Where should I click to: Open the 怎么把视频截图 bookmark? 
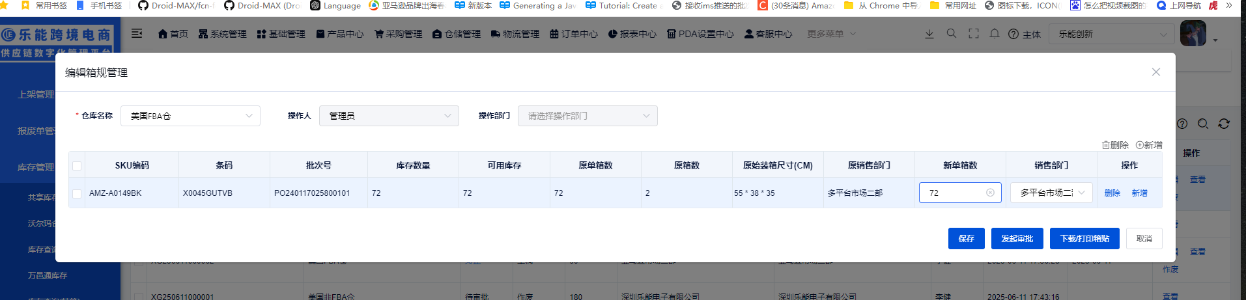click(x=1108, y=5)
